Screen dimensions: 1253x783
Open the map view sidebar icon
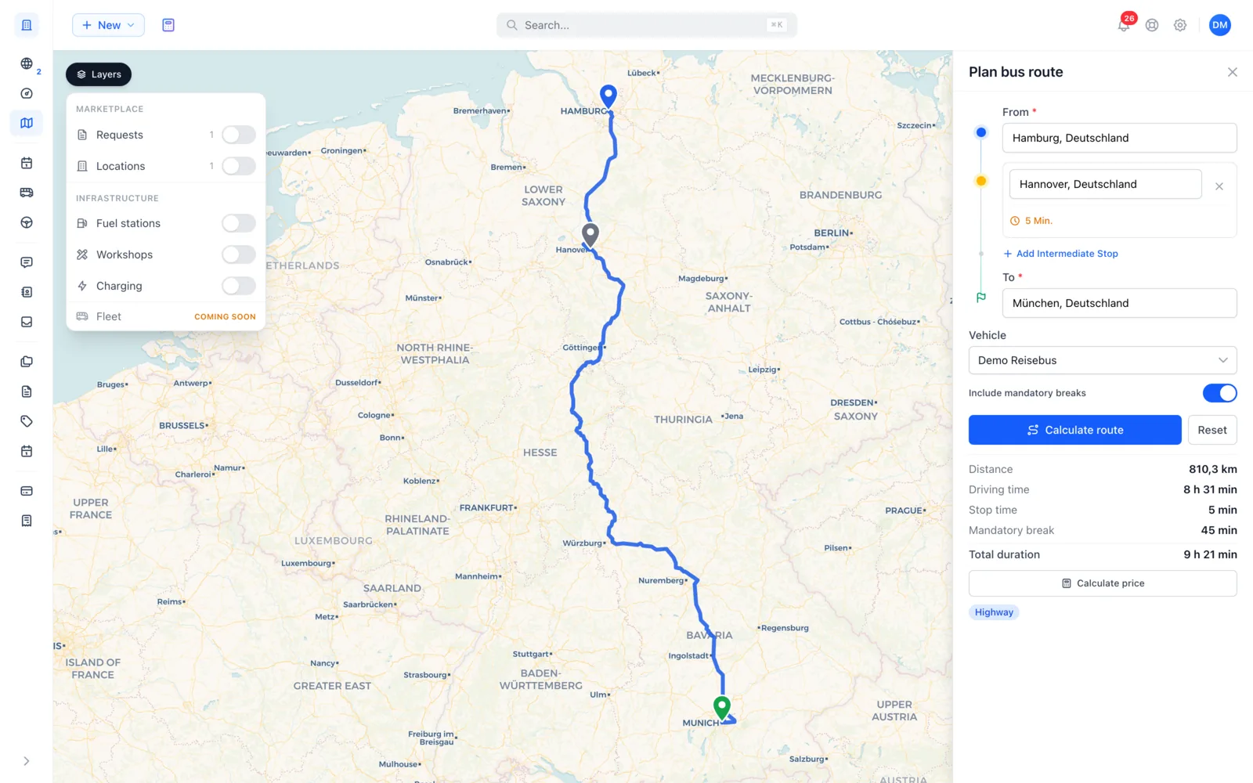(27, 123)
